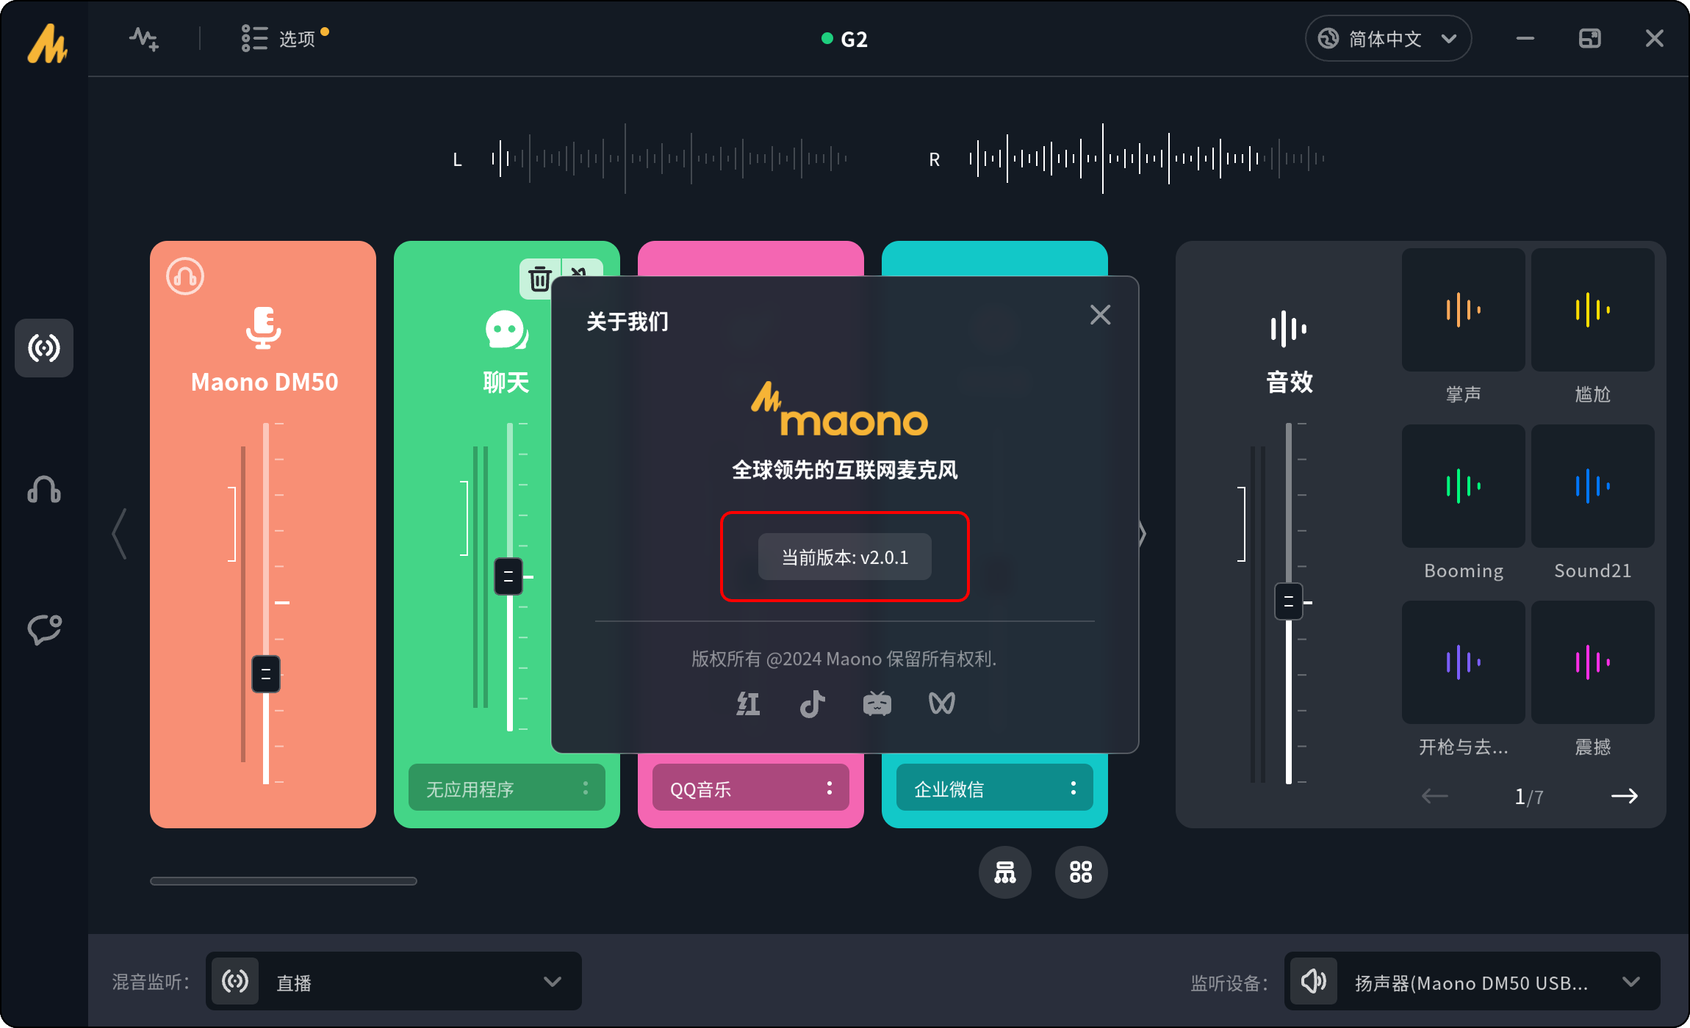Play the 掌声 sound effect pad
1690x1028 pixels.
point(1462,310)
